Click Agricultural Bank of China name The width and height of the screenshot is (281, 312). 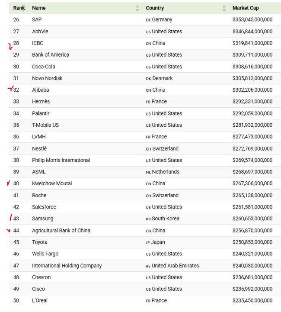click(61, 230)
